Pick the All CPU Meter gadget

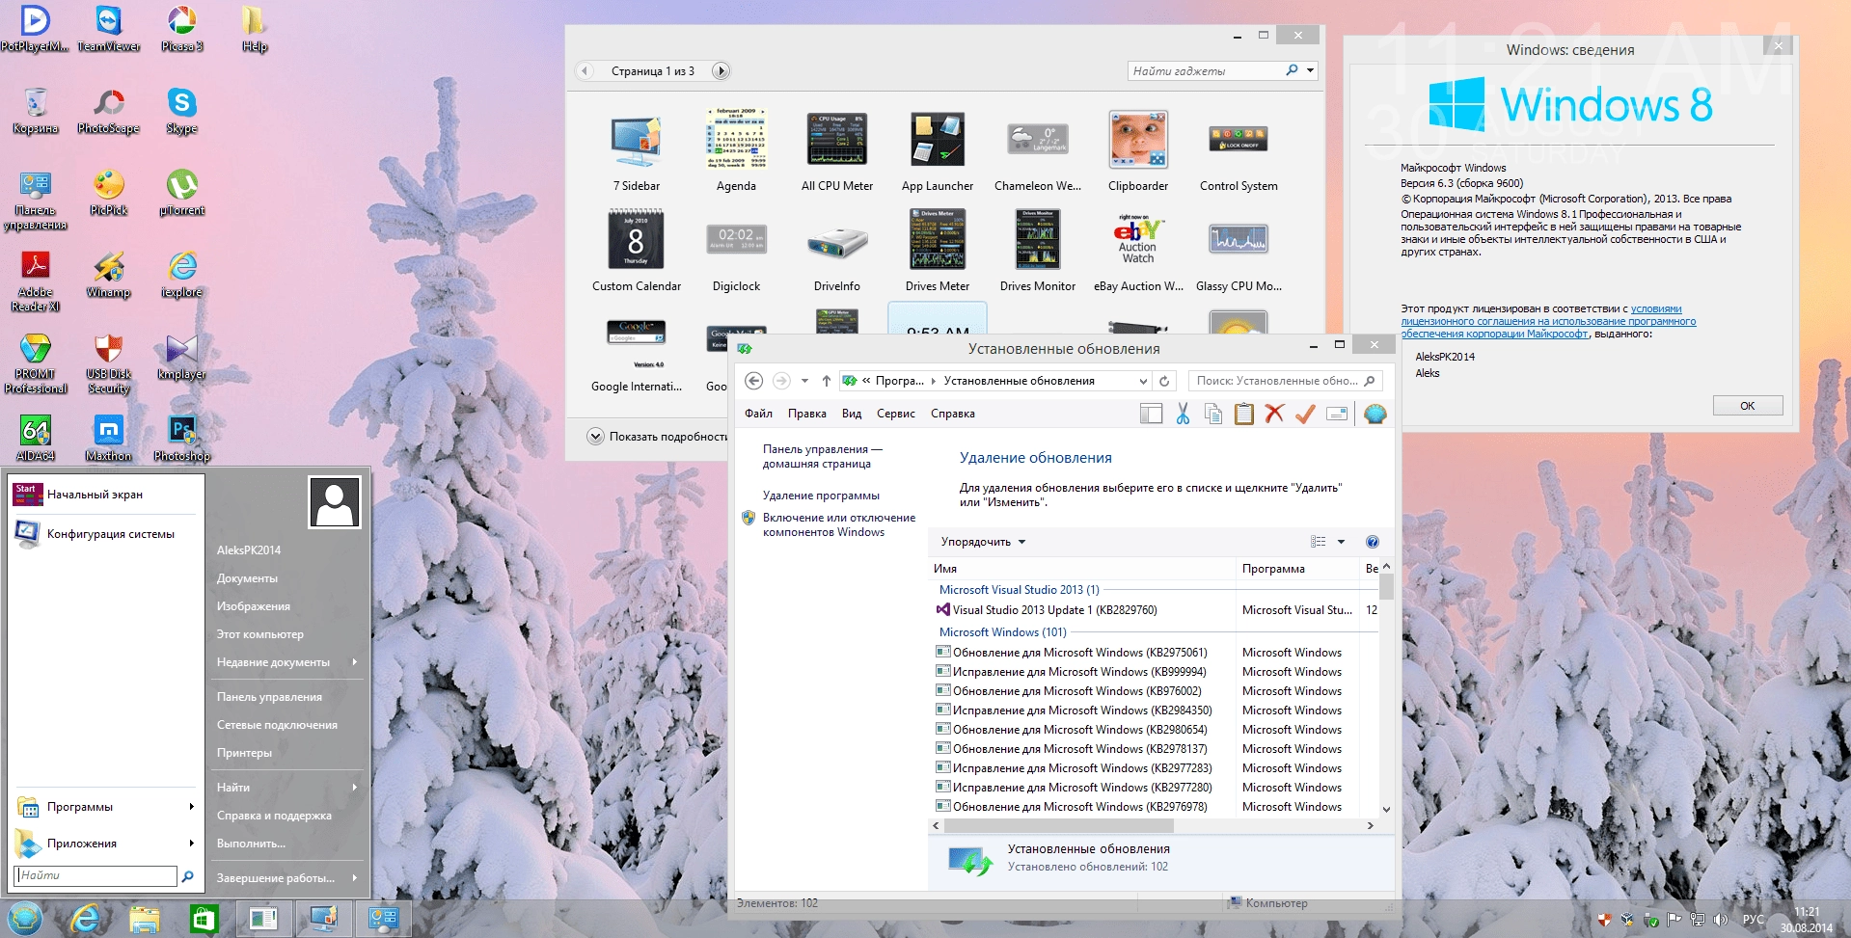click(x=836, y=151)
